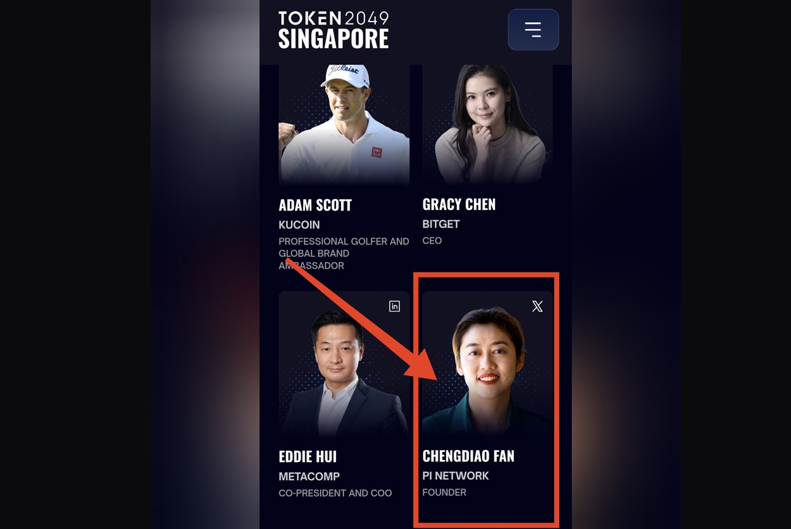View Adam Scott's speaker photo

(344, 125)
